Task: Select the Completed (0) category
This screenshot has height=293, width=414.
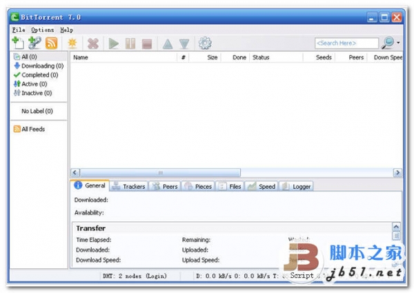Action: tap(39, 75)
